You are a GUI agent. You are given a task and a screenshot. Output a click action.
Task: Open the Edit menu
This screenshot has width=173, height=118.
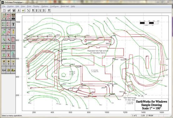17,6
